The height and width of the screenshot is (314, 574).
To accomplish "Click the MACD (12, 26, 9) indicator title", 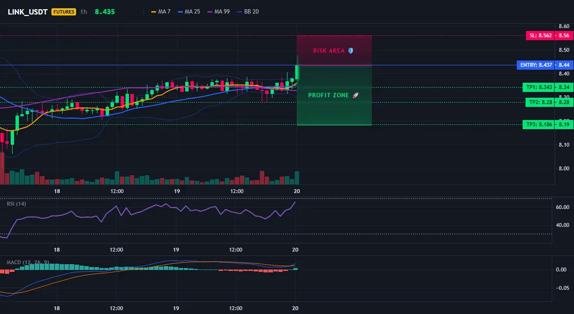I will pyautogui.click(x=28, y=262).
